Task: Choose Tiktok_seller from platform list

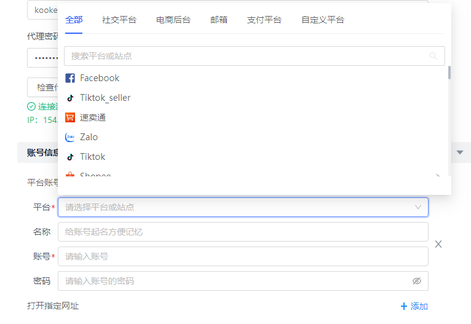Action: [x=255, y=98]
